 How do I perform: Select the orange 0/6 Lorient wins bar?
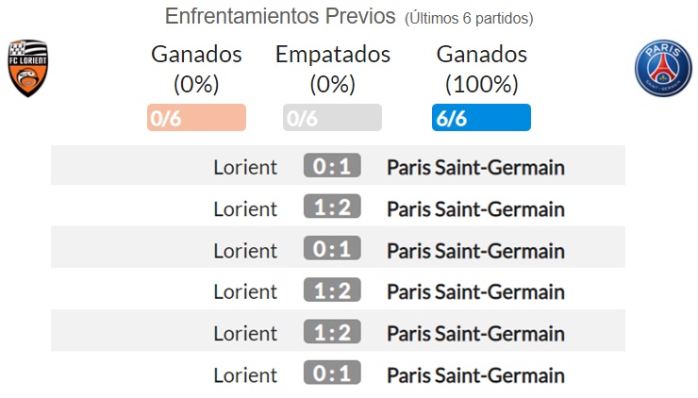pyautogui.click(x=196, y=118)
